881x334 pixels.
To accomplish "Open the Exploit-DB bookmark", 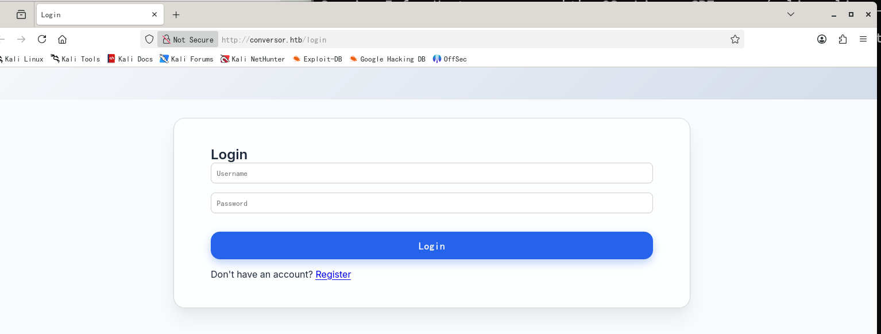I will pos(317,59).
